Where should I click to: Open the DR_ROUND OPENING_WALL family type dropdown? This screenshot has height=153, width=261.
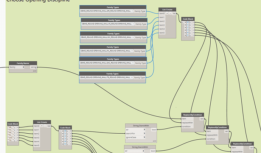pyautogui.click(x=107, y=11)
